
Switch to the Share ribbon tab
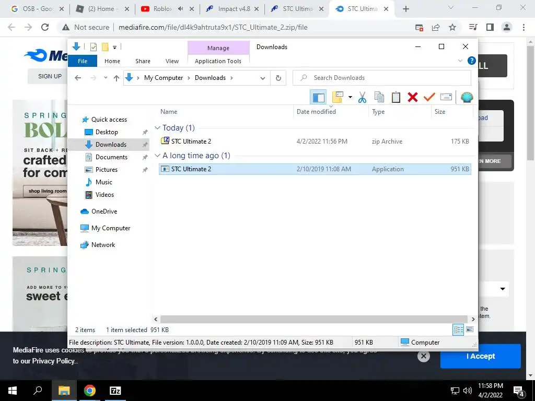coord(143,61)
